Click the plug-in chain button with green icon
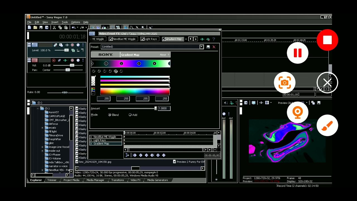This screenshot has width=357, height=201. (202, 39)
